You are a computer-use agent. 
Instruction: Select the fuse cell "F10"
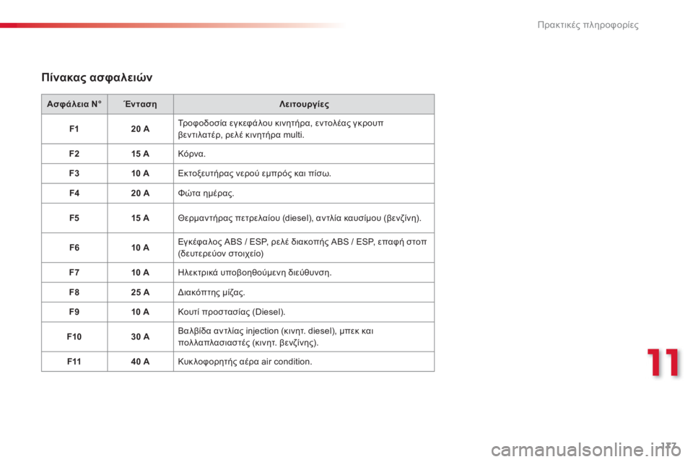pos(74,337)
